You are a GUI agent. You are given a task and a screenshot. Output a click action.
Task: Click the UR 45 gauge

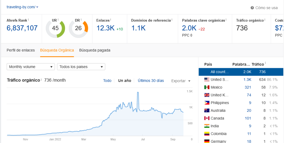click(x=55, y=28)
